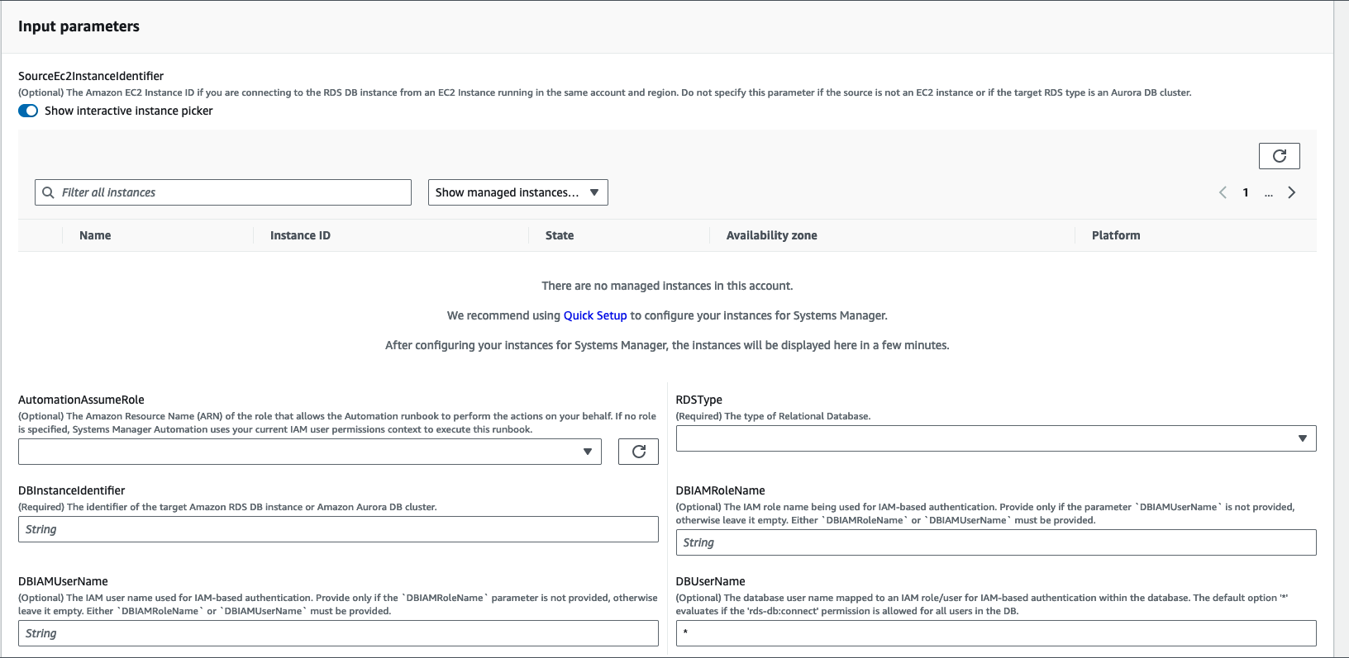Open the Quick Setup link
The height and width of the screenshot is (658, 1349).
[595, 315]
